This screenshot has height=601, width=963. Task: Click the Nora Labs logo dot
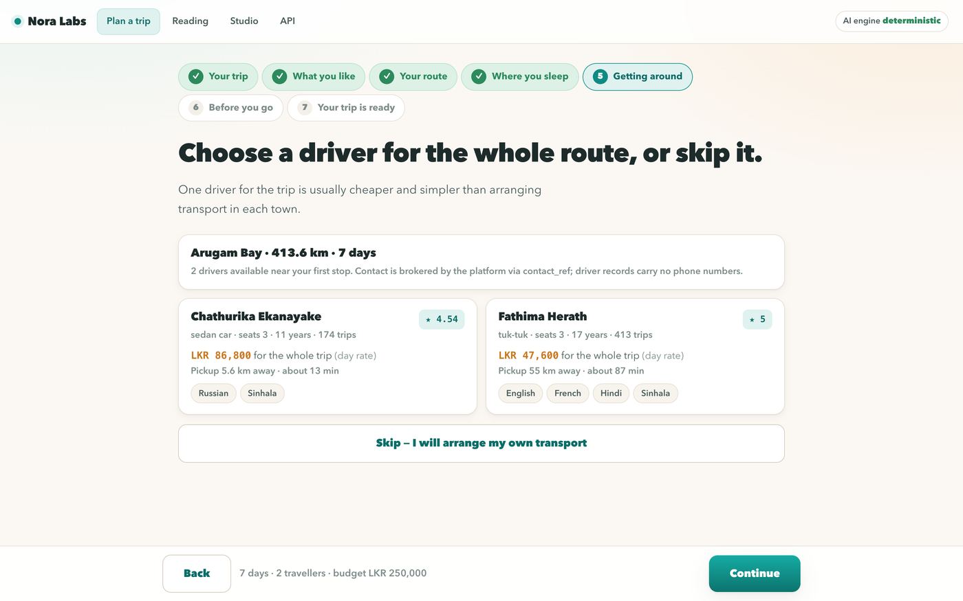coord(18,21)
